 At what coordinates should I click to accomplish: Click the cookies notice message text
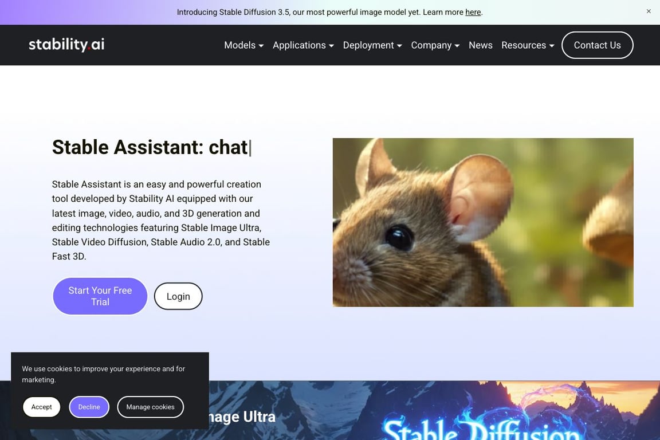(x=104, y=374)
